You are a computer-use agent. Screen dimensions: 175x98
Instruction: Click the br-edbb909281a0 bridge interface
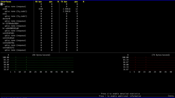pos(10,28)
